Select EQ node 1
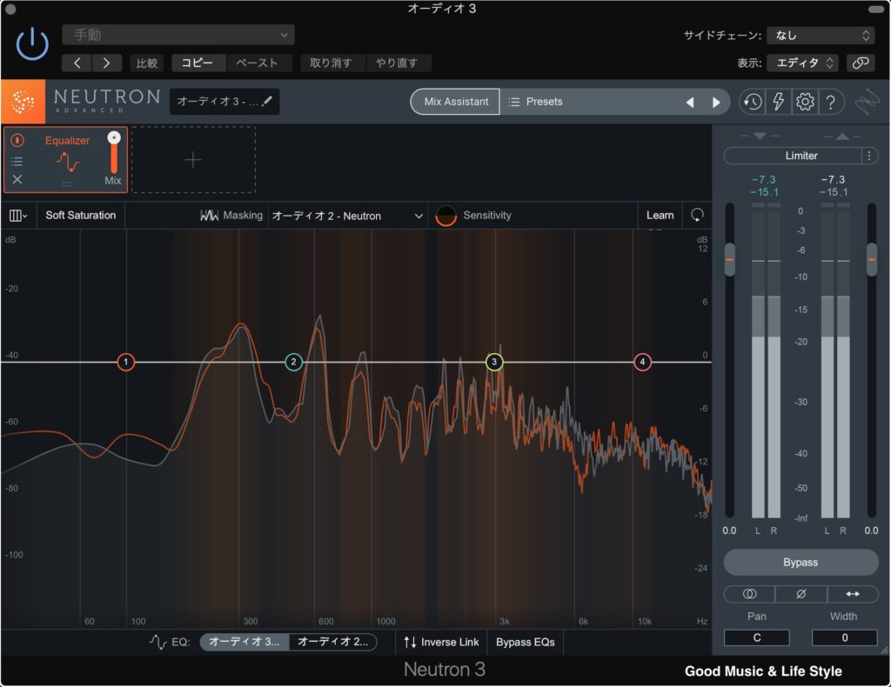The height and width of the screenshot is (687, 891). click(126, 362)
